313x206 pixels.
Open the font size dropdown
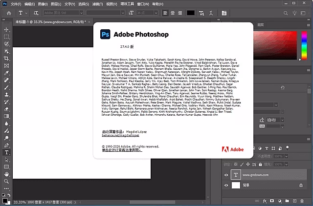pos(156,13)
